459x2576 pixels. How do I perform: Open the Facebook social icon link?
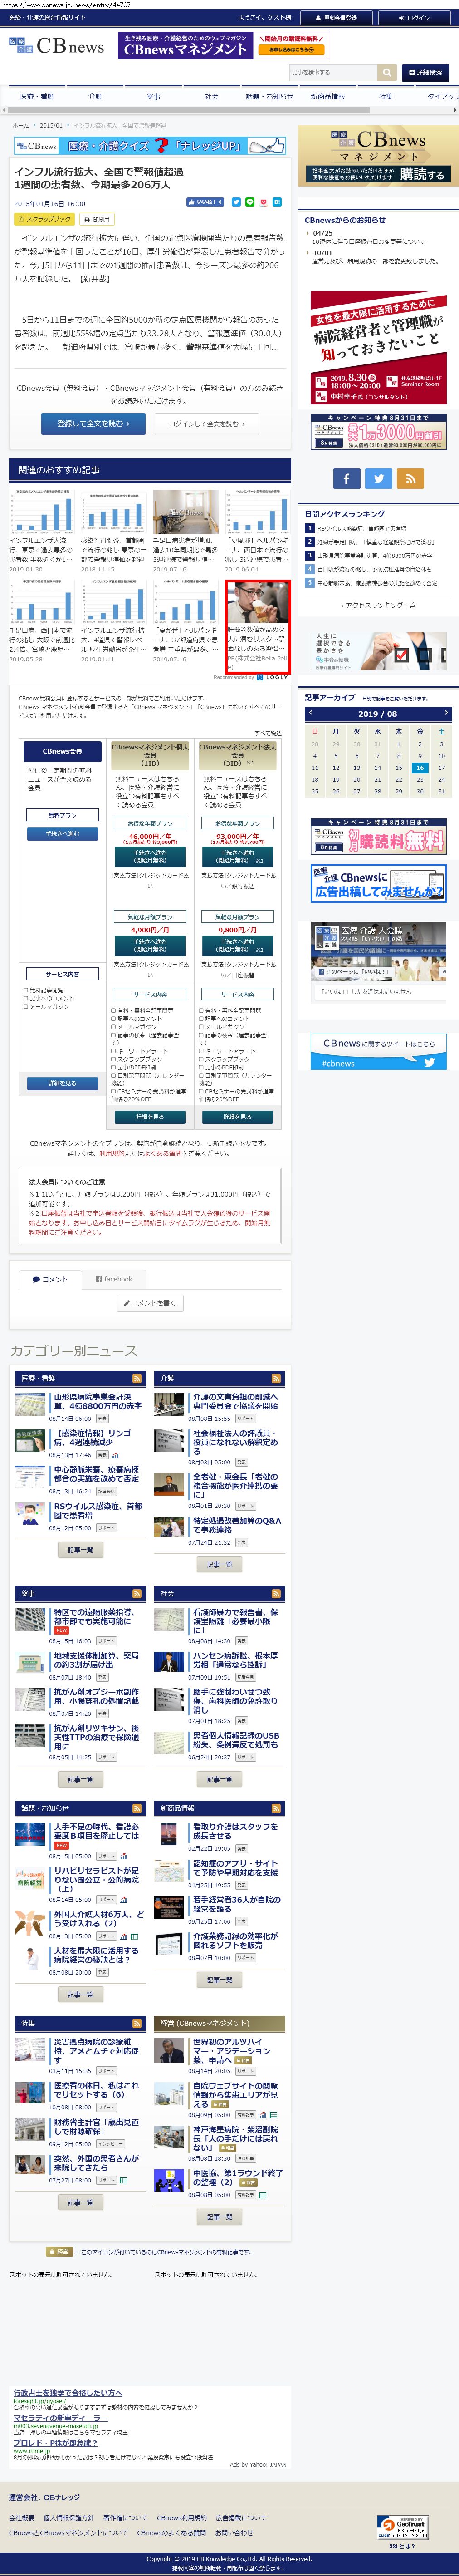[346, 478]
